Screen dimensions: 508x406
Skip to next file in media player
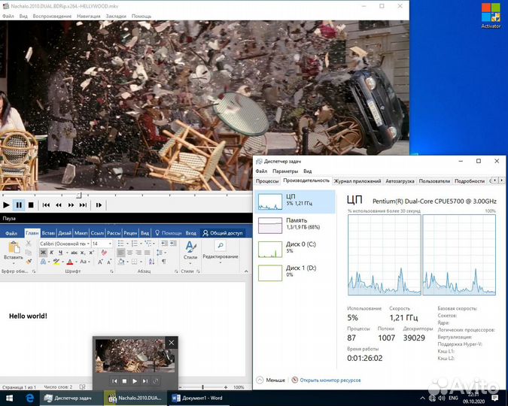coord(84,205)
